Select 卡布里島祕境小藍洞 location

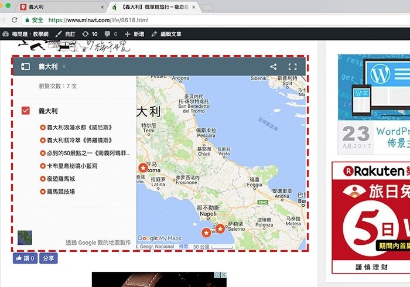73,166
